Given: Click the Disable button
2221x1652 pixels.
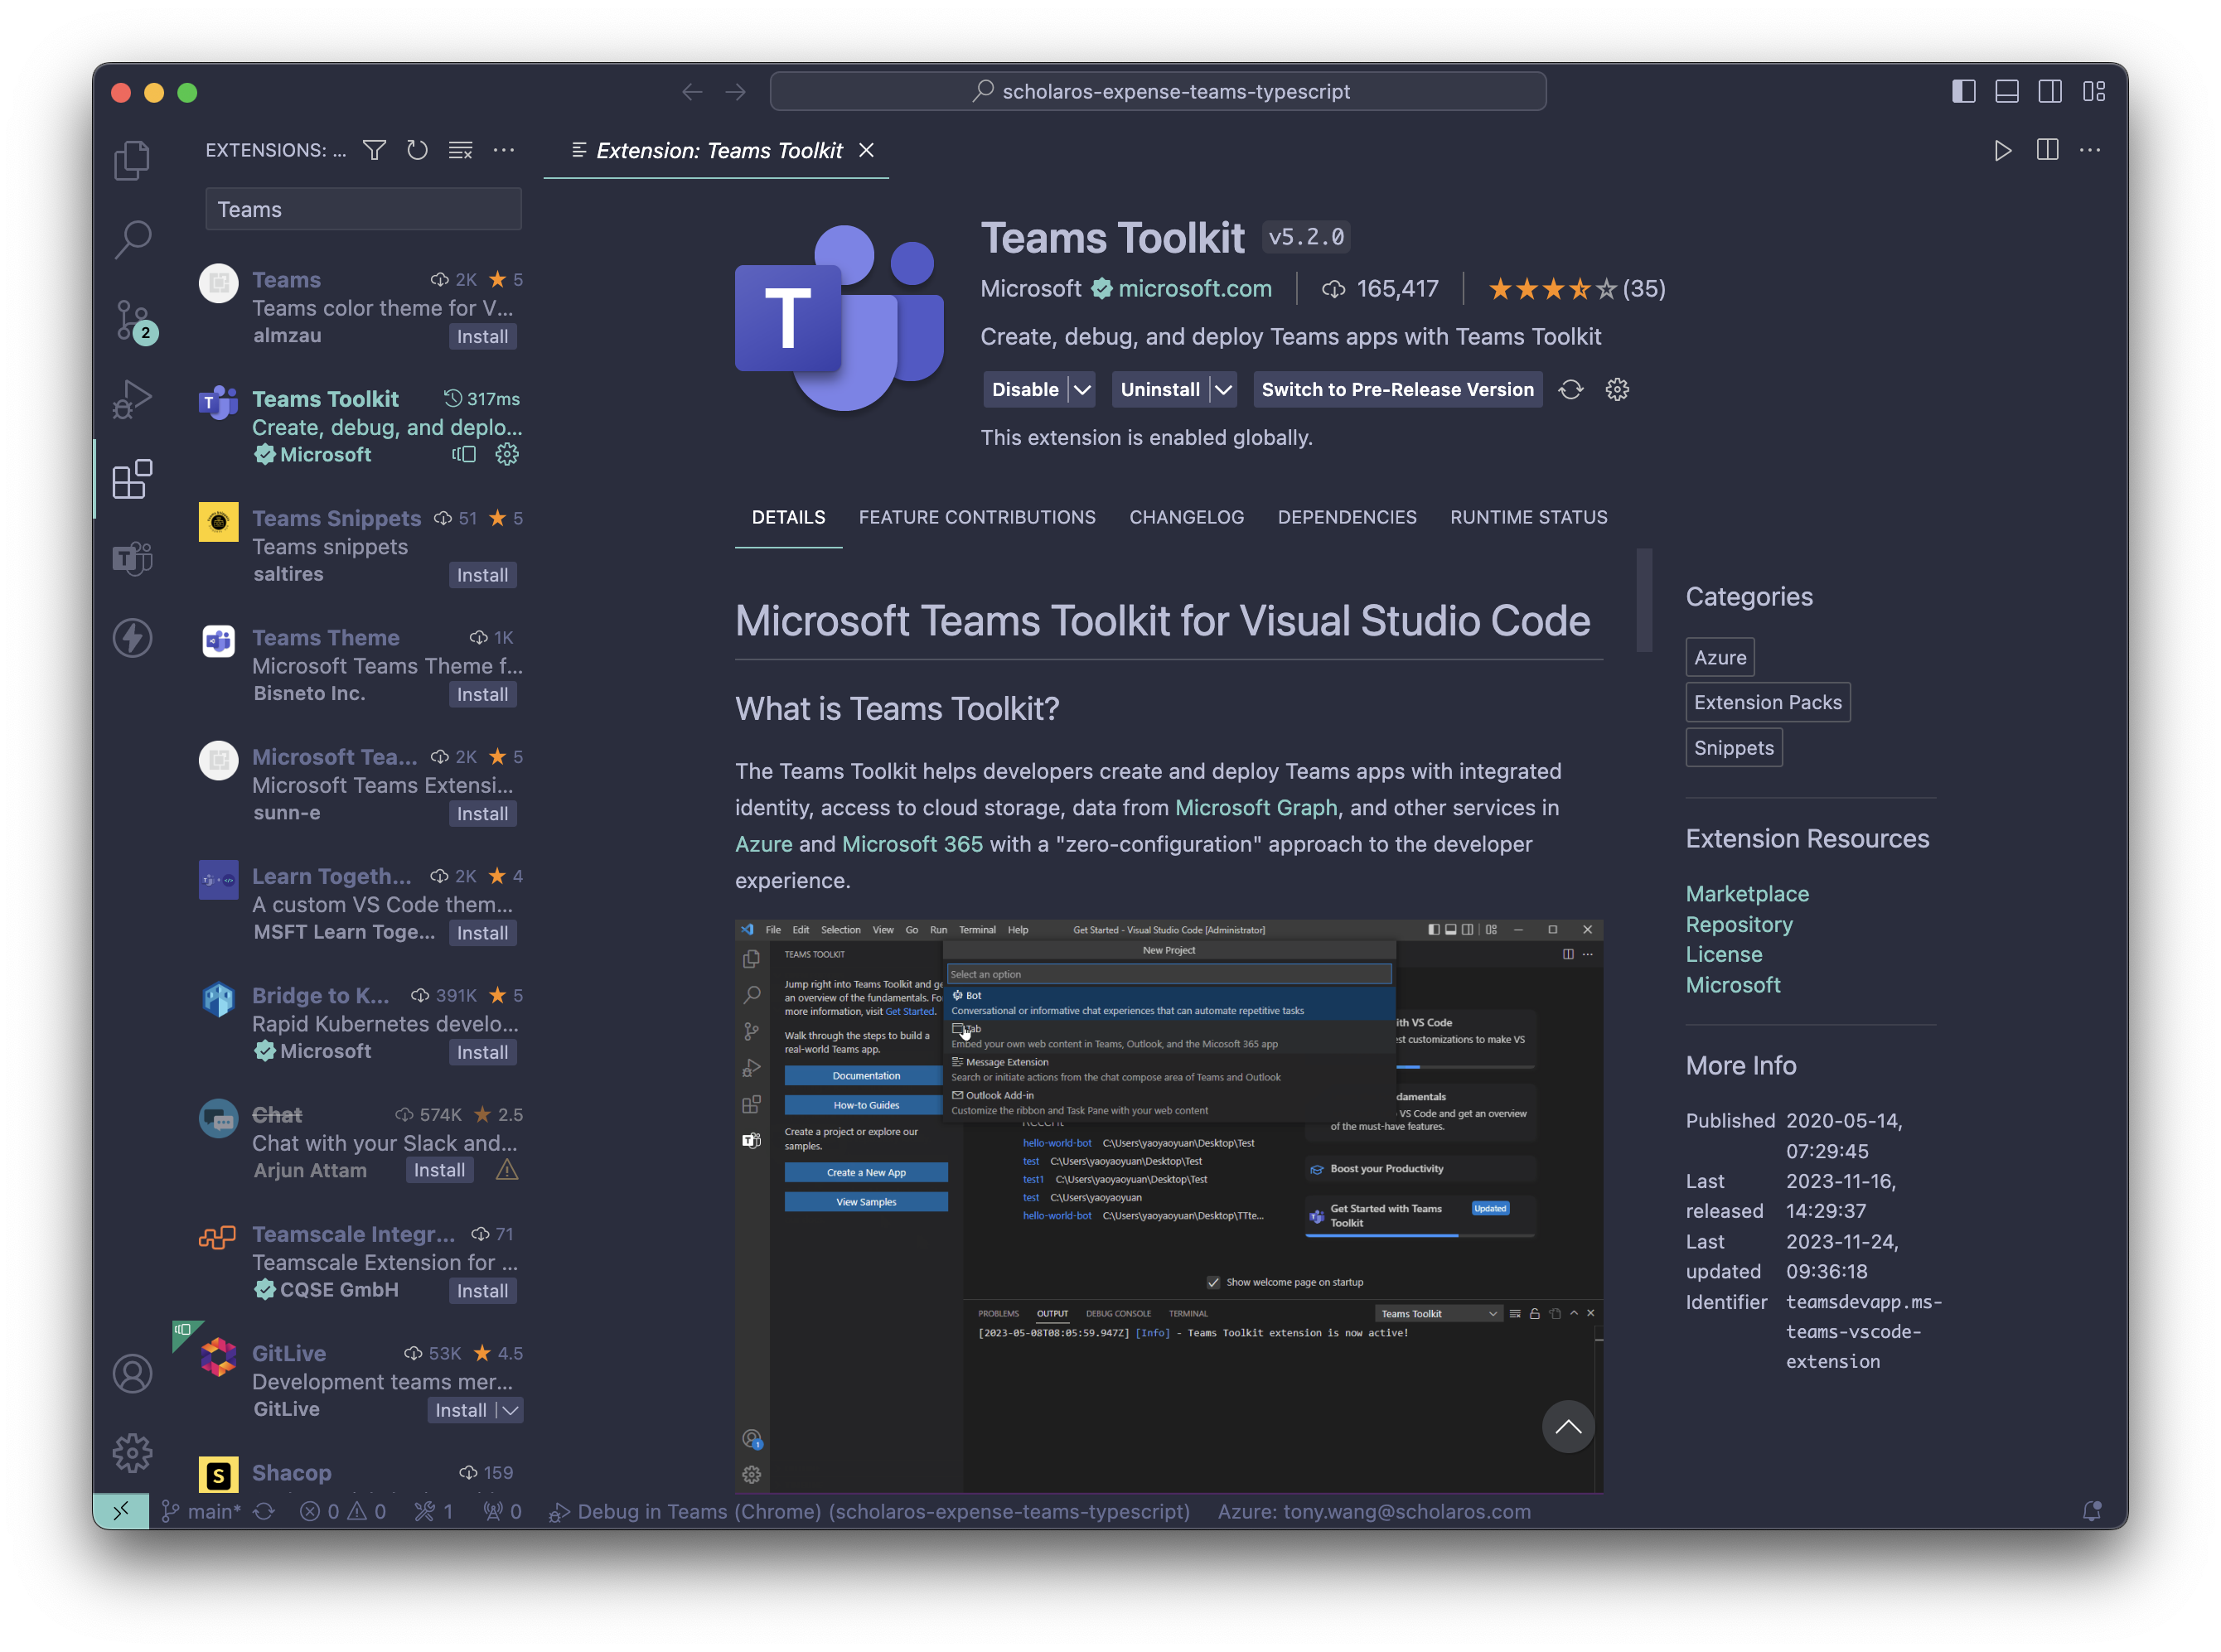Looking at the screenshot, I should click(1025, 390).
